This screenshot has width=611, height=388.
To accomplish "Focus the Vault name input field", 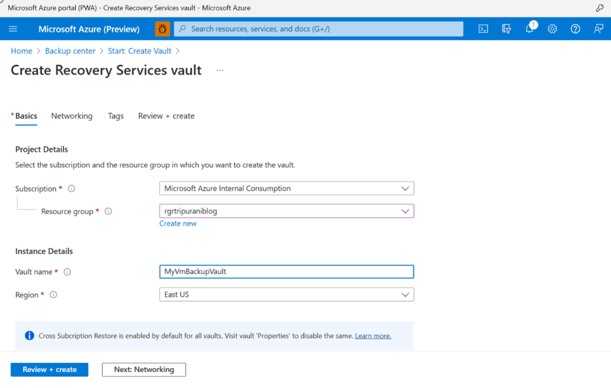I will pos(286,272).
